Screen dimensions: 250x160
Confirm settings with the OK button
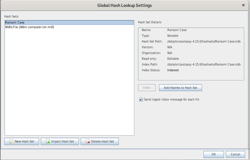(x=213, y=154)
